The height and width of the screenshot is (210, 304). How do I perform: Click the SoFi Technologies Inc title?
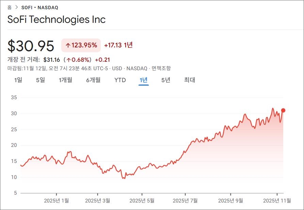coord(57,19)
